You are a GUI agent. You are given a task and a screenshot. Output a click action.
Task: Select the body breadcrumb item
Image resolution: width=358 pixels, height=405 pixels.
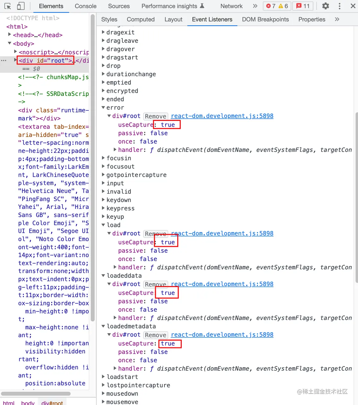(x=28, y=402)
